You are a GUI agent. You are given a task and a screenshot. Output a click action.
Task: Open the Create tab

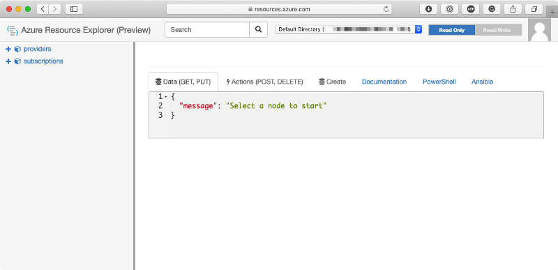(333, 82)
